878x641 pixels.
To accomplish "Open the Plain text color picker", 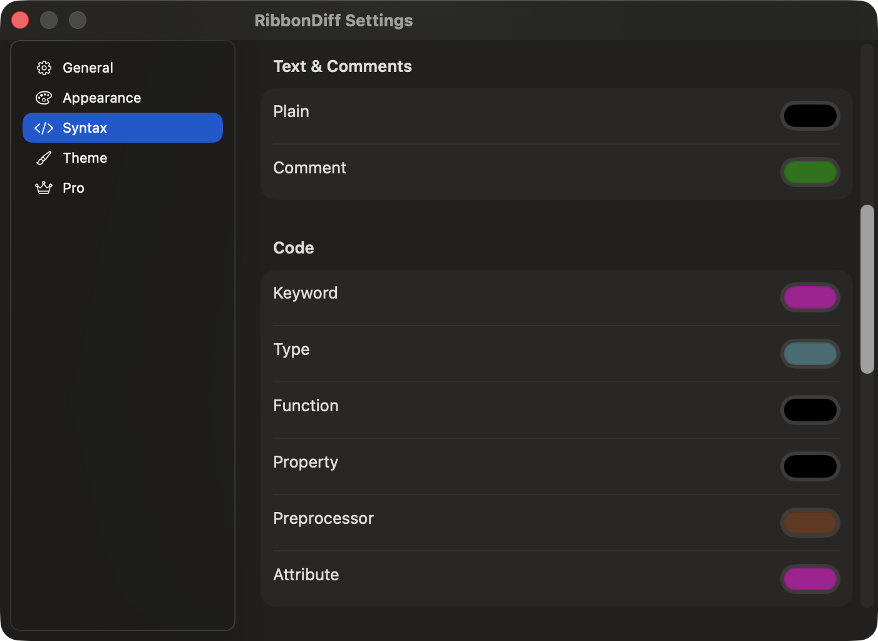I will 810,116.
